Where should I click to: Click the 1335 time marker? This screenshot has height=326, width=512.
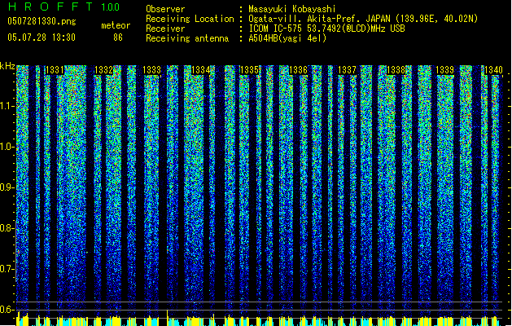pyautogui.click(x=249, y=70)
